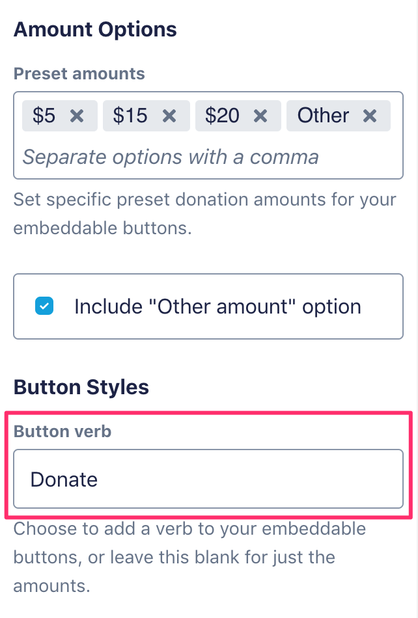Select the $15 amount chip label
This screenshot has width=418, height=618.
(x=130, y=116)
